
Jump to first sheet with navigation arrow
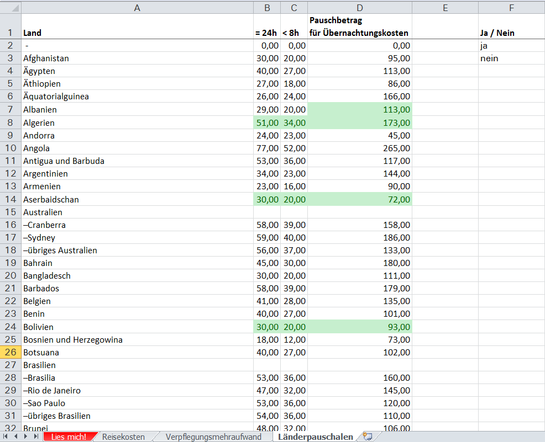(x=6, y=436)
